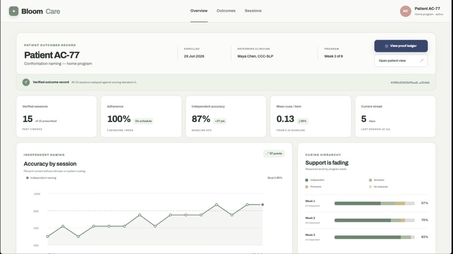Click the Verified sessions value 15
The height and width of the screenshot is (254, 453).
point(28,119)
